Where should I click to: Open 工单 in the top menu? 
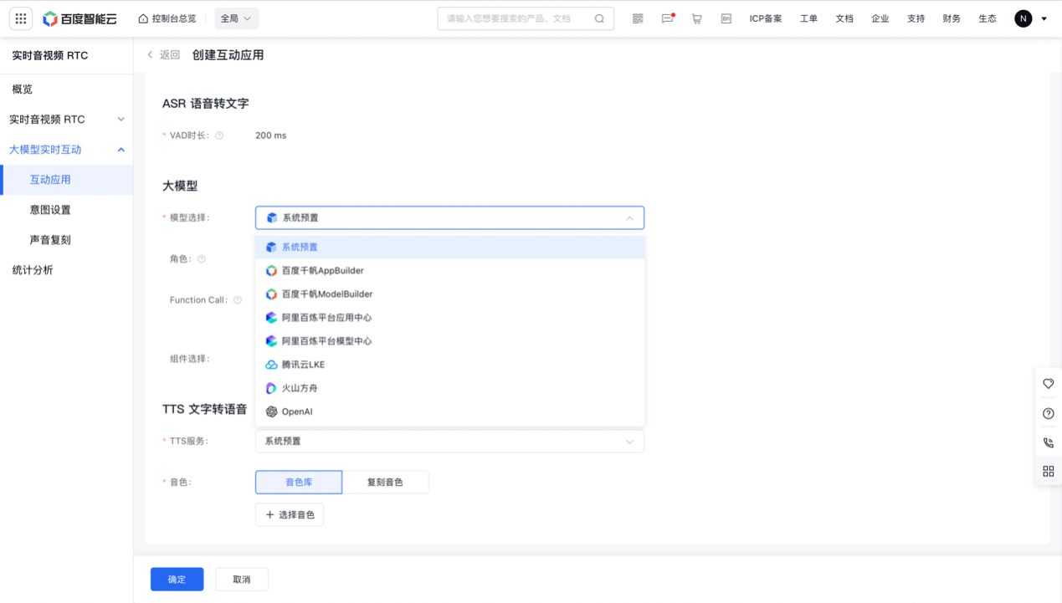[808, 18]
